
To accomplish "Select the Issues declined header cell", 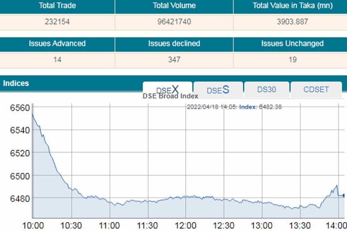I will point(174,44).
